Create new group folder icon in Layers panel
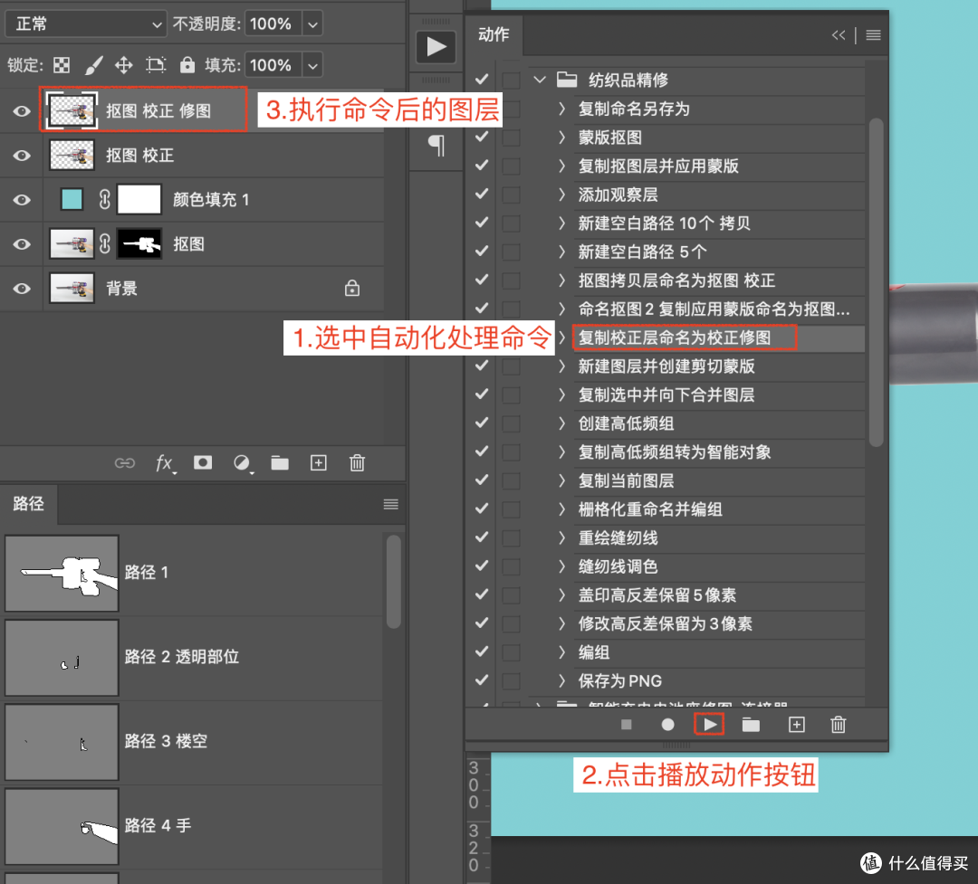 click(x=280, y=462)
